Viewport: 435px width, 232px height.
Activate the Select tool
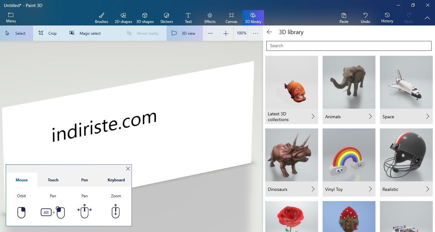(x=16, y=33)
